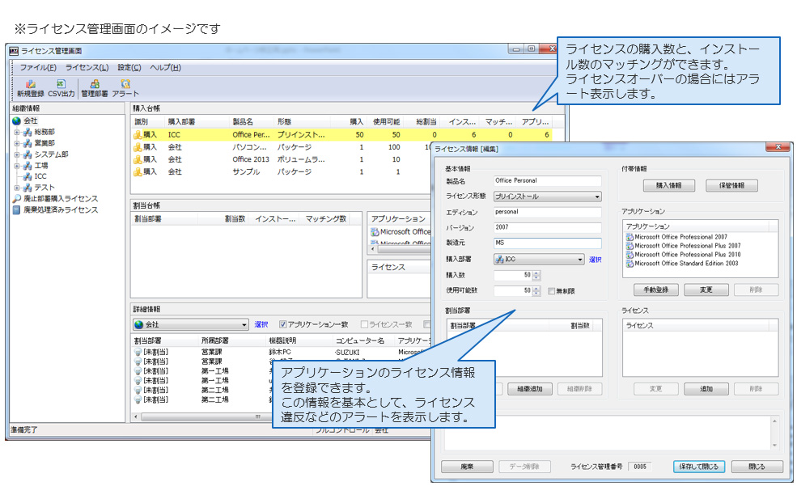Click the コンピューター名 column header
The width and height of the screenshot is (797, 503).
tap(360, 341)
